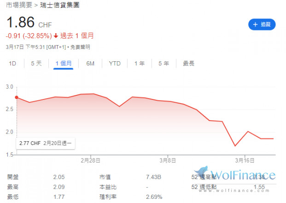Switch chart to YTD range

115,64
